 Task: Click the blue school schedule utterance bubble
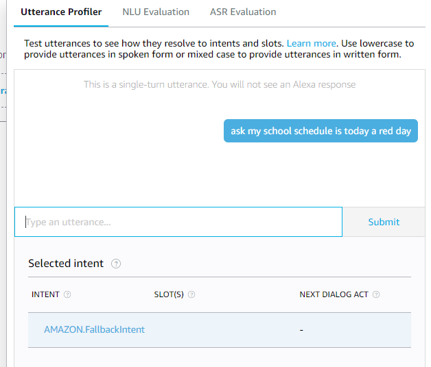321,131
